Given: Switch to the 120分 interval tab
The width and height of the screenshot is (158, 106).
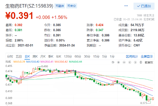Looking at the screenshot, I should [x=68, y=56].
